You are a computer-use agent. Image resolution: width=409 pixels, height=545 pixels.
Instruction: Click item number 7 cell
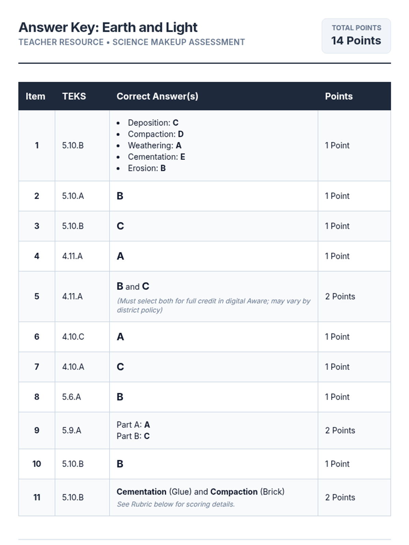[37, 367]
